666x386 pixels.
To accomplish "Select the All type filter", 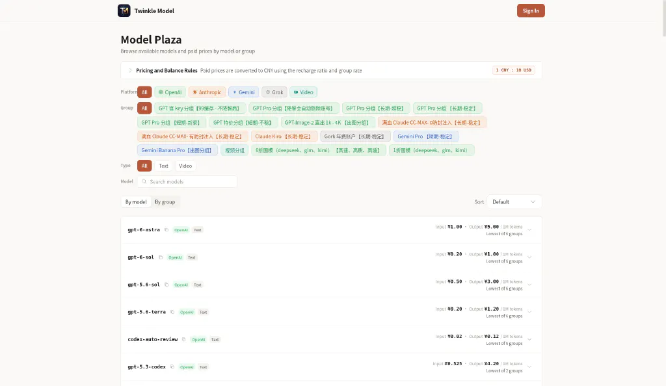I will pos(144,166).
